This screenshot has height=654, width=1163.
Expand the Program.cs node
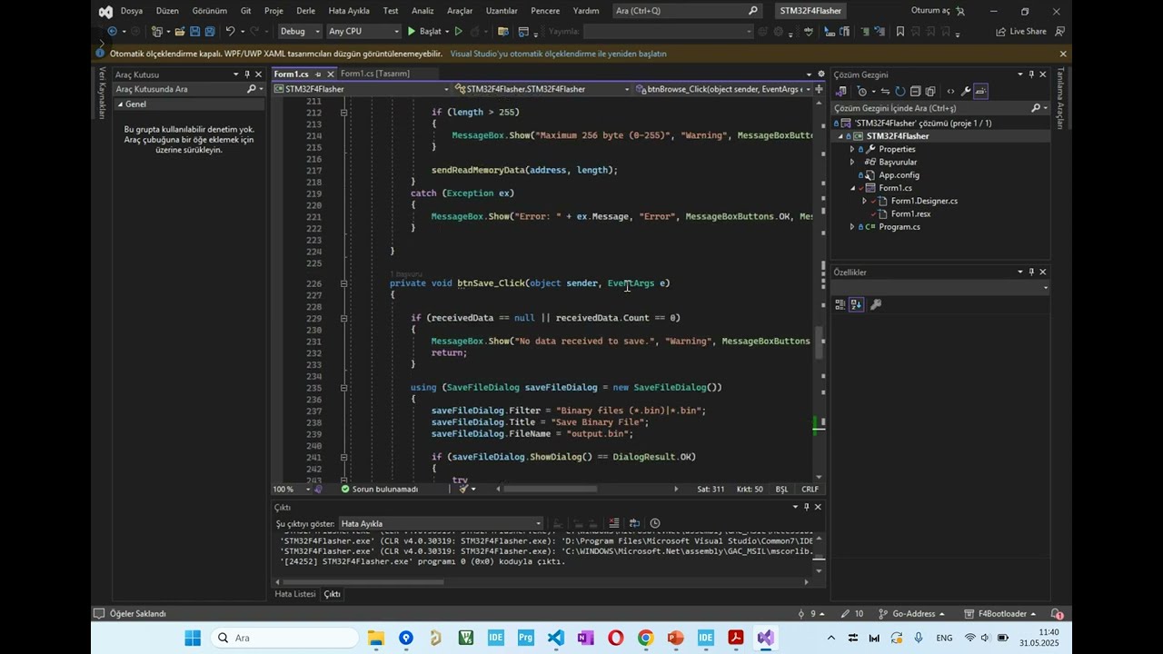click(852, 226)
